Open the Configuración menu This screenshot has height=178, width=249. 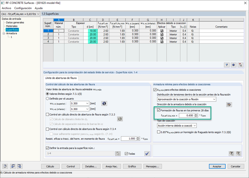click(x=23, y=8)
